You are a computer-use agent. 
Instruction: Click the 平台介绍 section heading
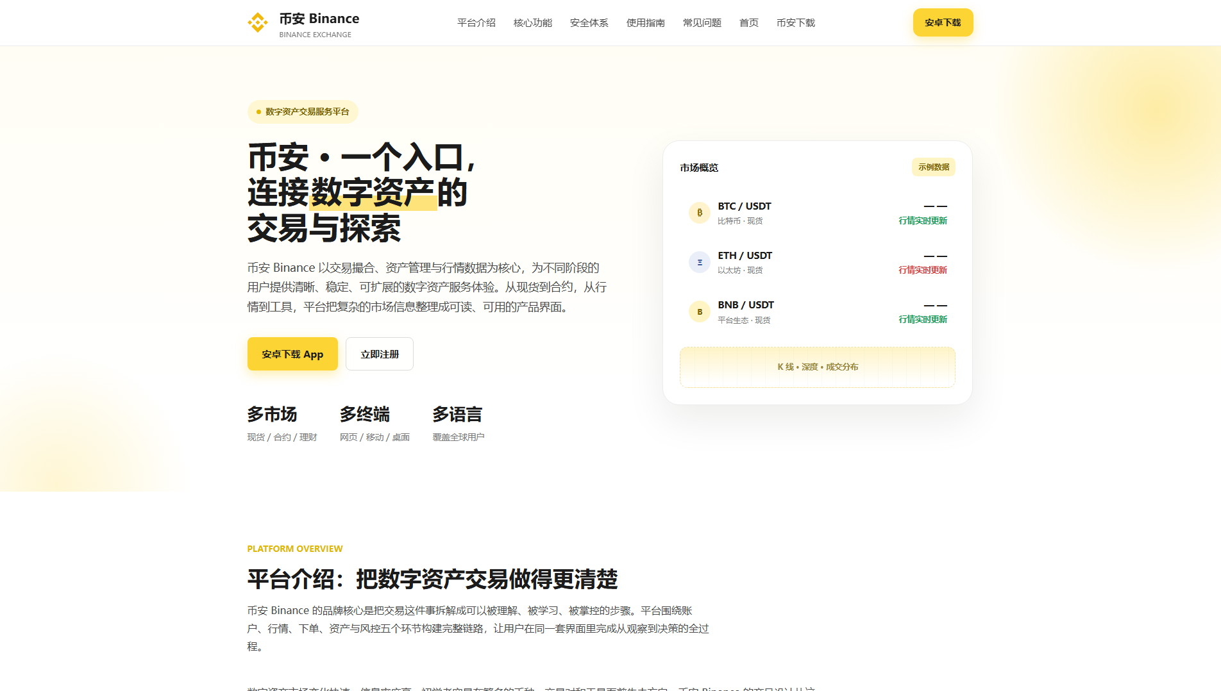click(433, 579)
